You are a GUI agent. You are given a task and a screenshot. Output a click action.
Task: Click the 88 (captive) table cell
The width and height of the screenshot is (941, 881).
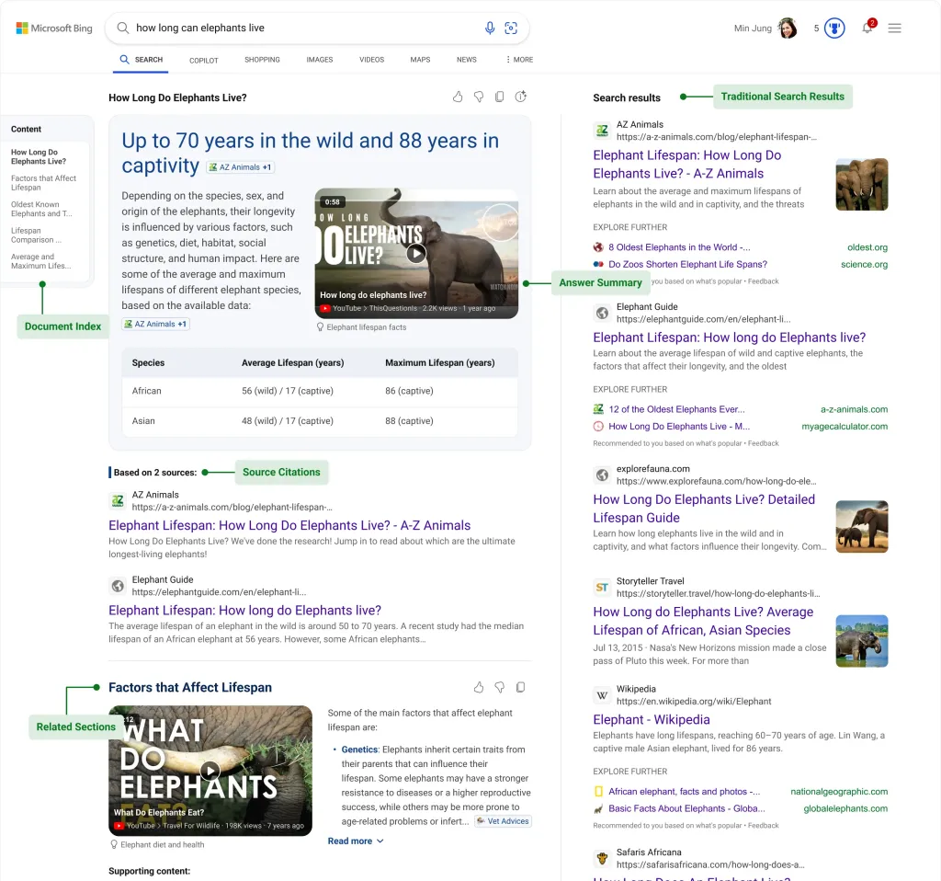click(x=409, y=421)
